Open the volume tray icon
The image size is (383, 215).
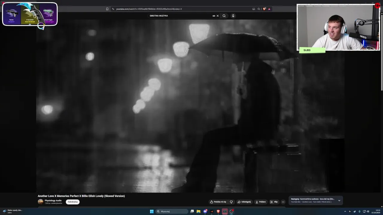point(368,211)
